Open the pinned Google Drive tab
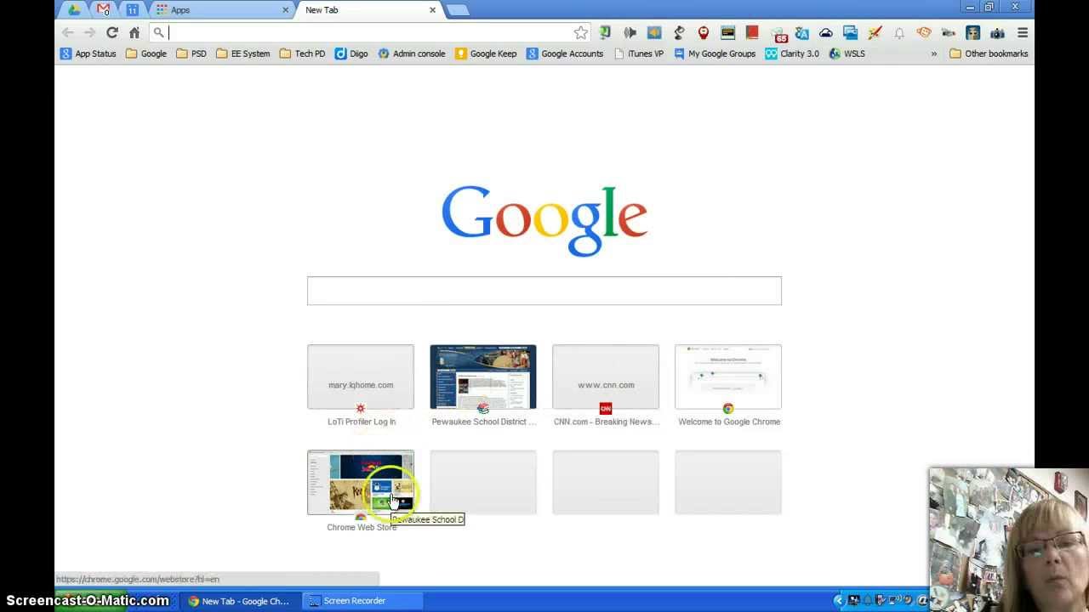 pos(74,9)
